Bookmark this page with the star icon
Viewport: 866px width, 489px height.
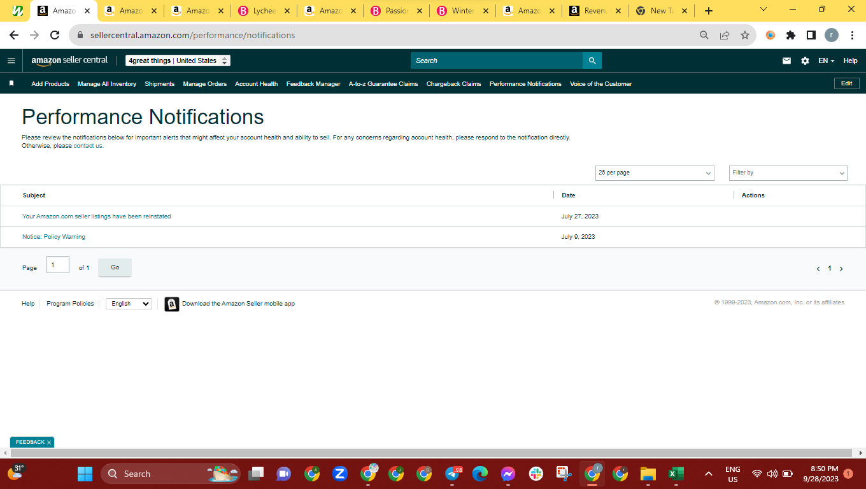point(745,35)
